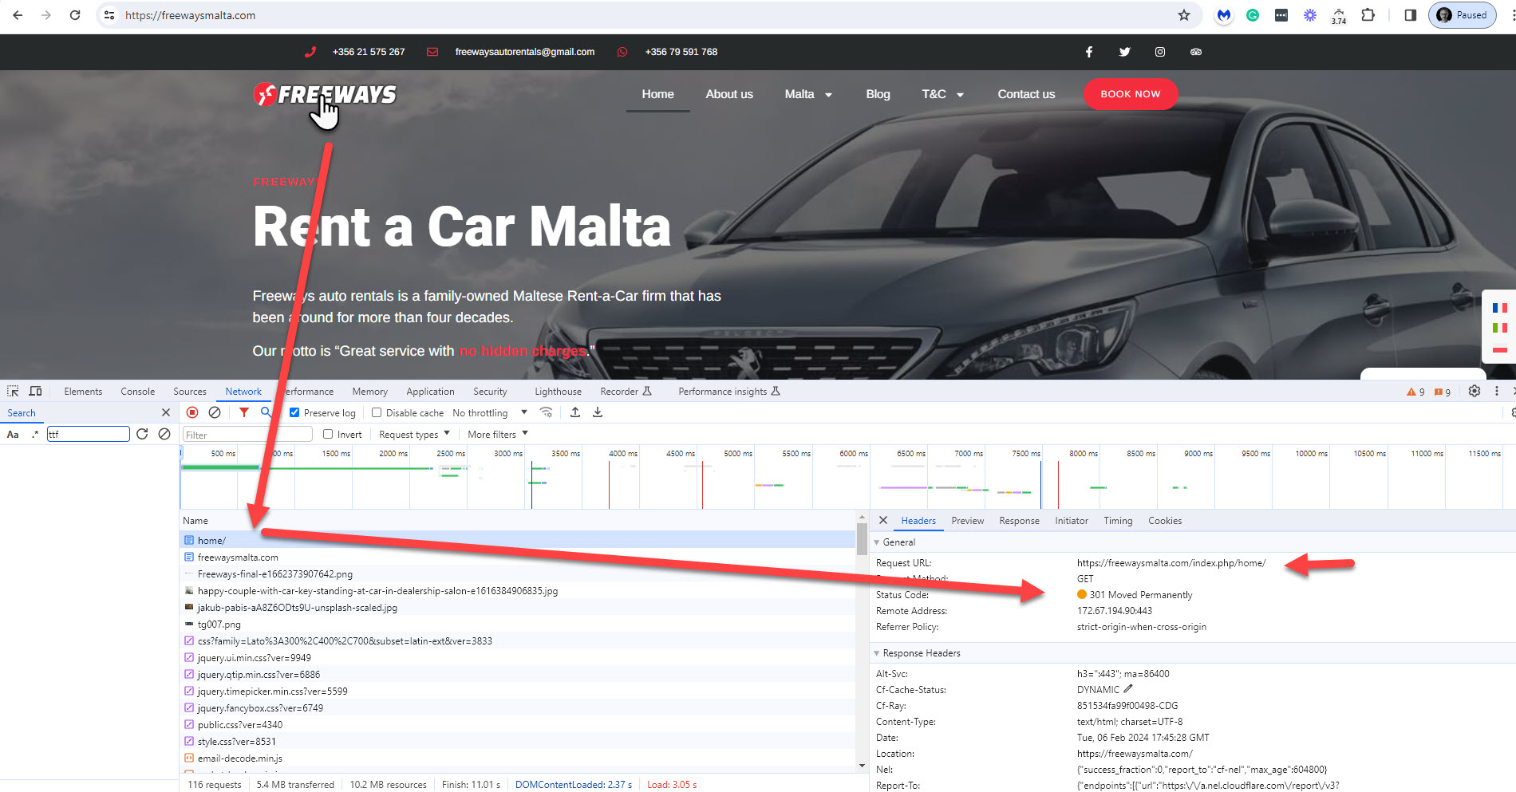
Task: Open the Request types dropdown
Action: pos(415,434)
